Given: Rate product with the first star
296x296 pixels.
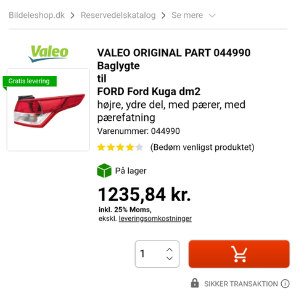Looking at the screenshot, I should 101,147.
